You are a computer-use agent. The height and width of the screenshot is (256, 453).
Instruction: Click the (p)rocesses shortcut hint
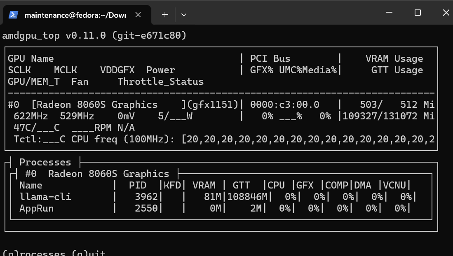tap(34, 253)
